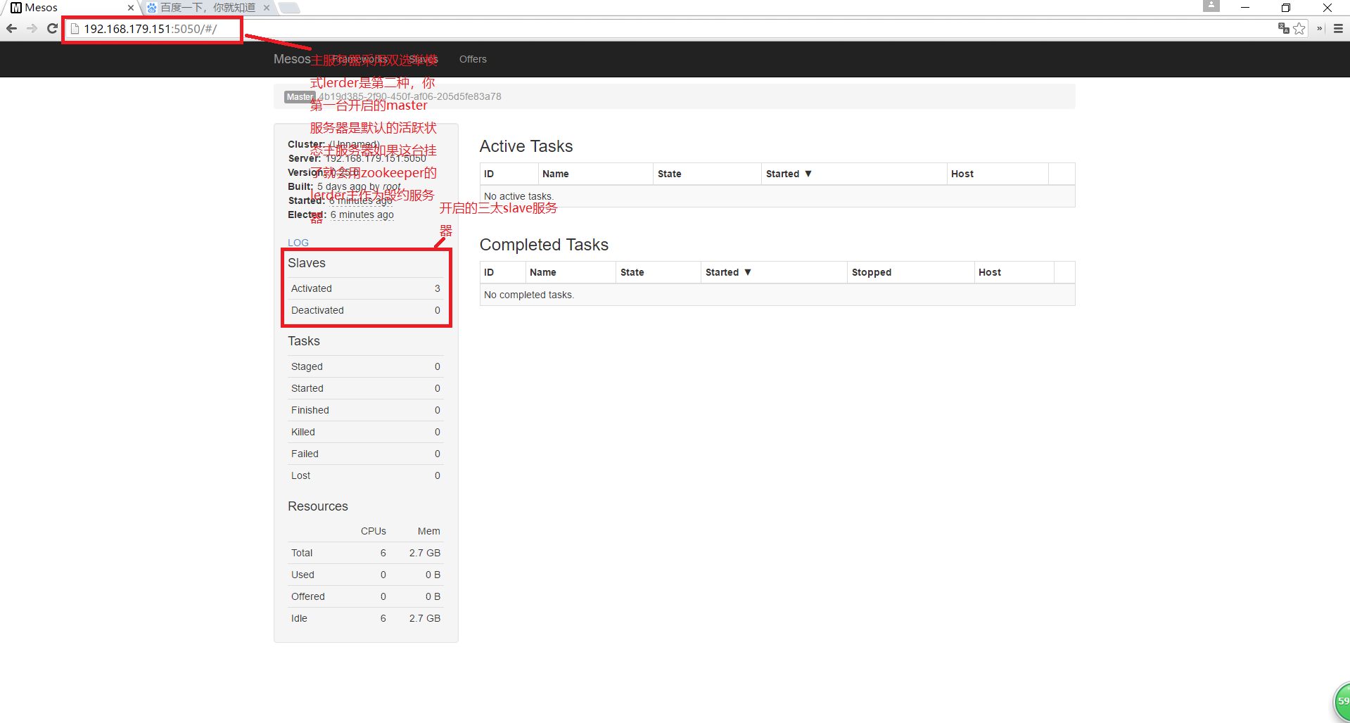Viewport: 1350px width, 723px height.
Task: Click the browser forward arrow
Action: click(32, 28)
